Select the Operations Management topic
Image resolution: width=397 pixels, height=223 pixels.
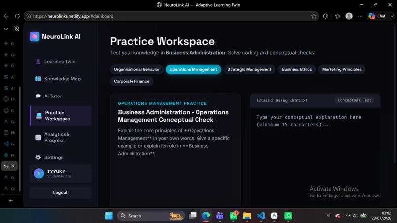pos(193,69)
